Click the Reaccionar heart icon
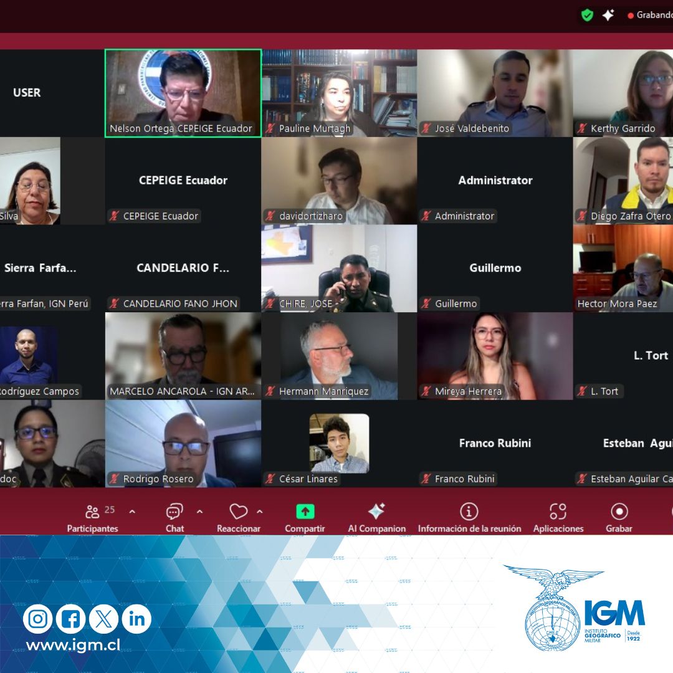The width and height of the screenshot is (673, 673). 239,512
